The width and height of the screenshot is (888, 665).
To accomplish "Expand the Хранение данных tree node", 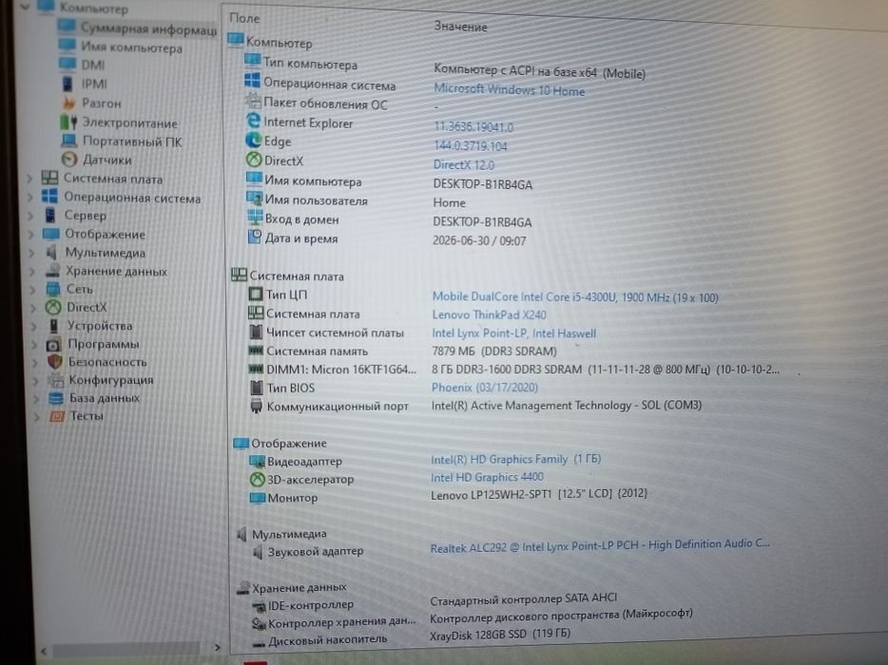I will tap(32, 272).
